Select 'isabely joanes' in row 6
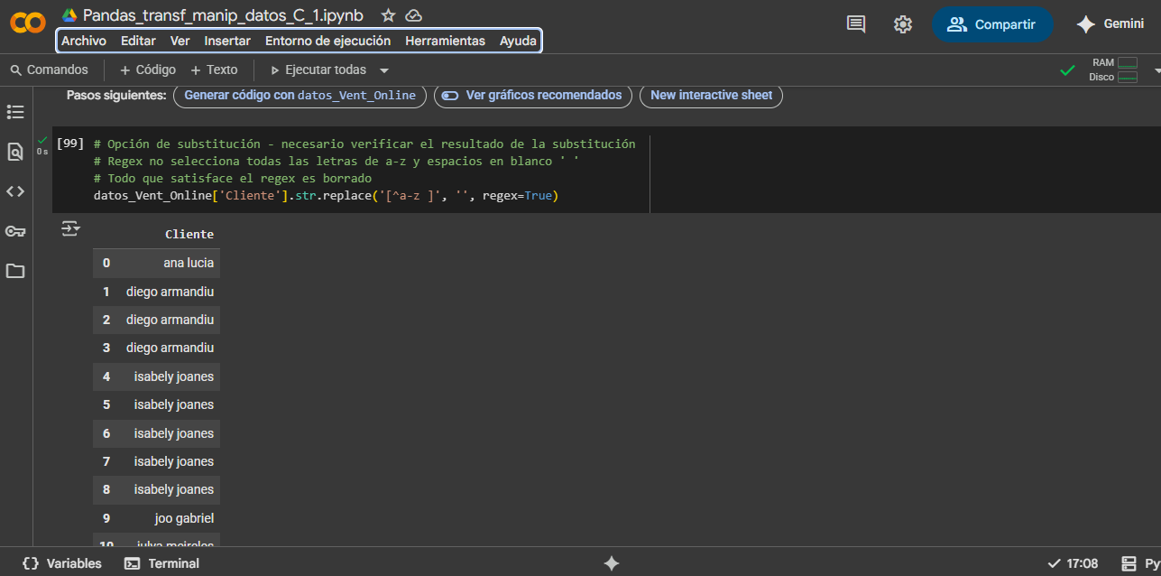1161x576 pixels. click(174, 433)
